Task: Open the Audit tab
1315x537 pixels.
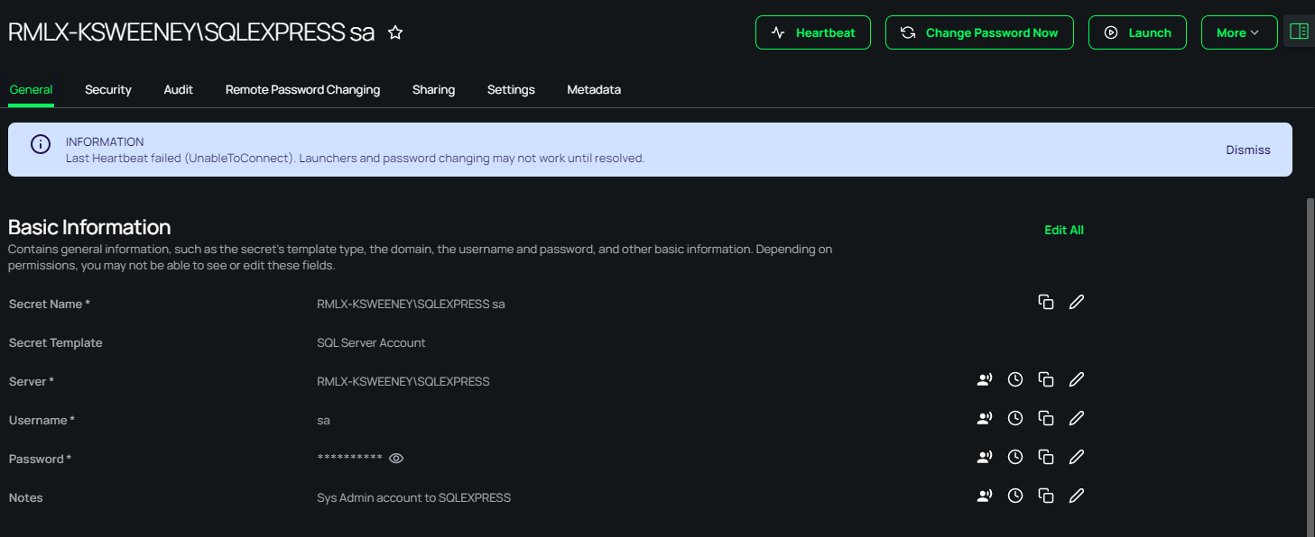Action: 179,90
